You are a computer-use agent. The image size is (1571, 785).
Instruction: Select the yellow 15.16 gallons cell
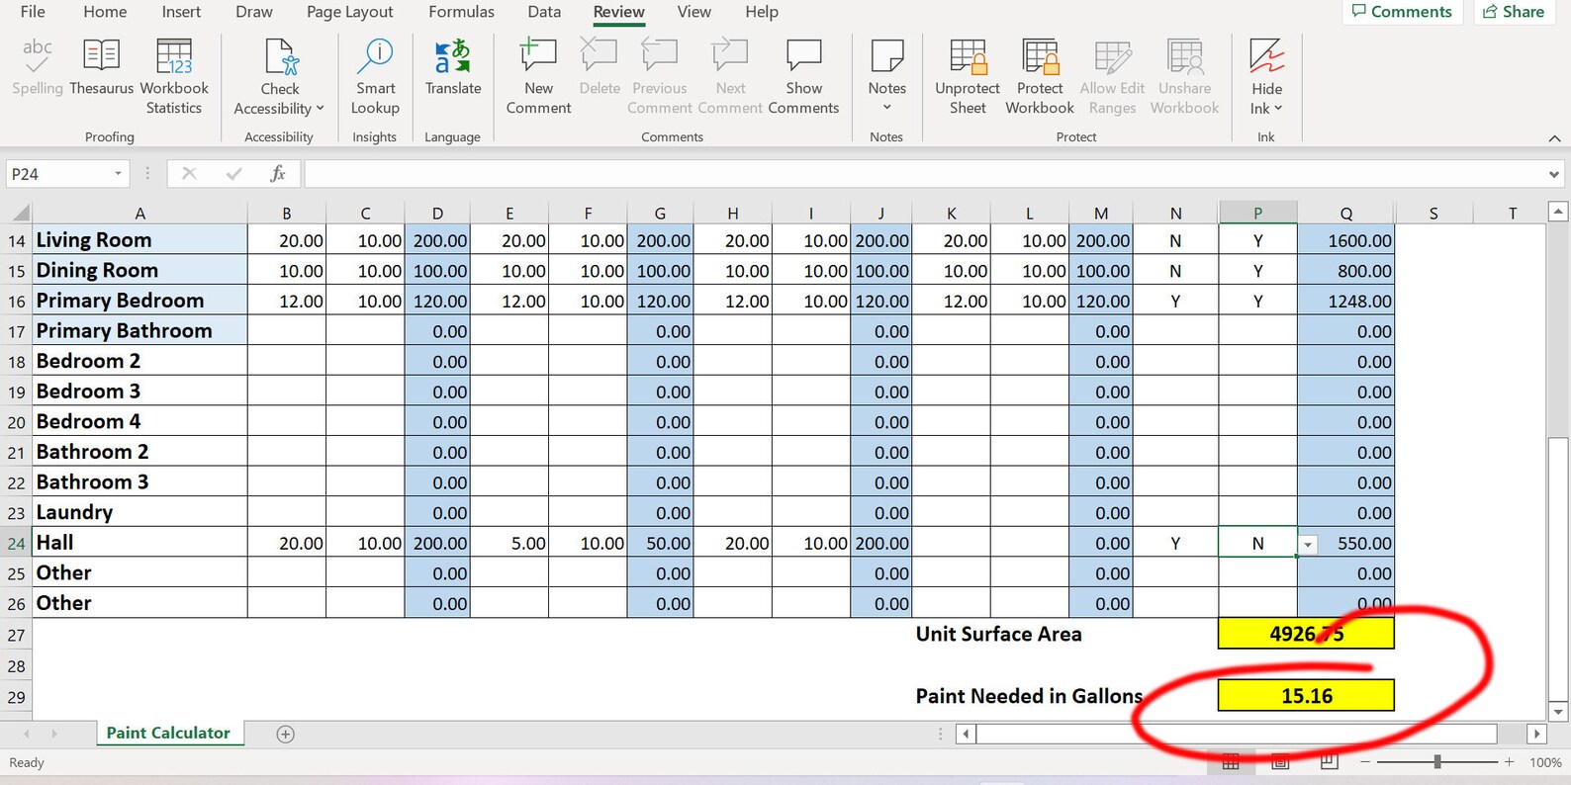[x=1306, y=695]
